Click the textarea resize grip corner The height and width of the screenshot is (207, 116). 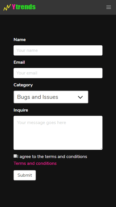(x=101, y=148)
